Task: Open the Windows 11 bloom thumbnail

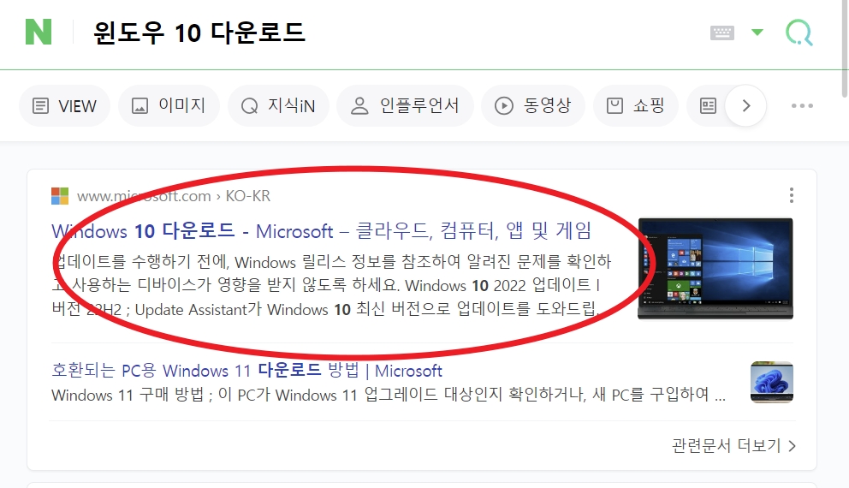Action: click(772, 382)
